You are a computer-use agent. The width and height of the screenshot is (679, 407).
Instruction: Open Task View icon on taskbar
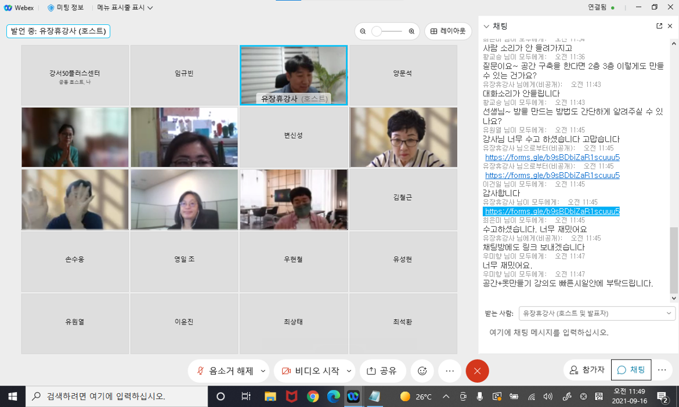pyautogui.click(x=245, y=396)
